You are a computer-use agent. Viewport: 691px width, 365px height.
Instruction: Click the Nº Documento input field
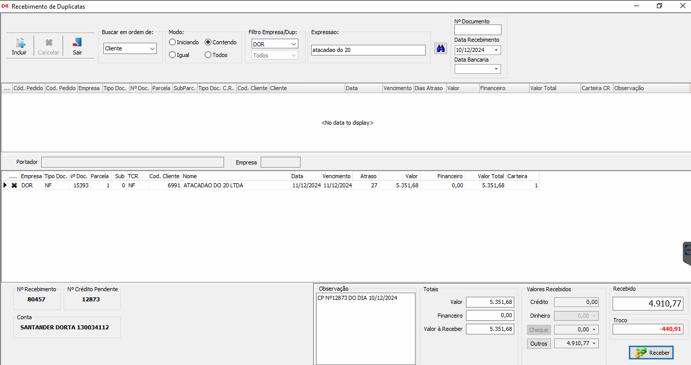[478, 30]
